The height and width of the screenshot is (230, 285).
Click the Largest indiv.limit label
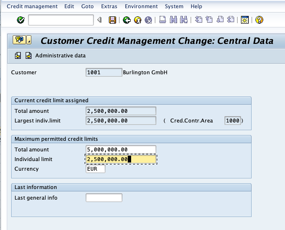[x=37, y=121]
